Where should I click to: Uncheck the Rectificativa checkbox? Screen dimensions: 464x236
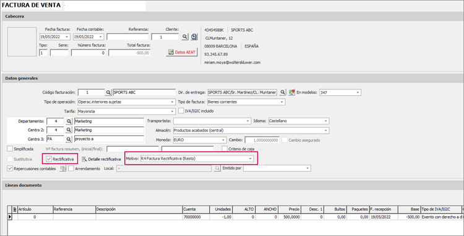pos(49,159)
